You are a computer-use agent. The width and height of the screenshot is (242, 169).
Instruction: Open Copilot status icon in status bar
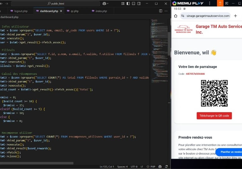pos(160,166)
